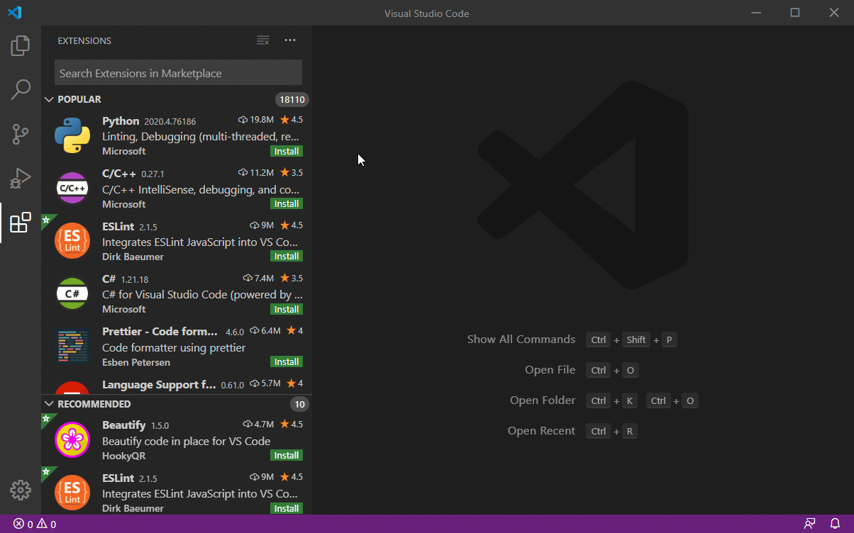Open the Source Control view
The height and width of the screenshot is (533, 854).
pos(20,133)
